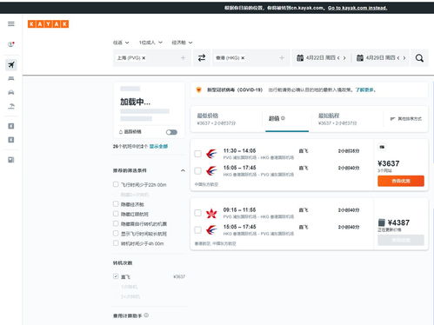Check the third recommended filter checkbox
This screenshot has height=325, width=434.
(x=116, y=214)
